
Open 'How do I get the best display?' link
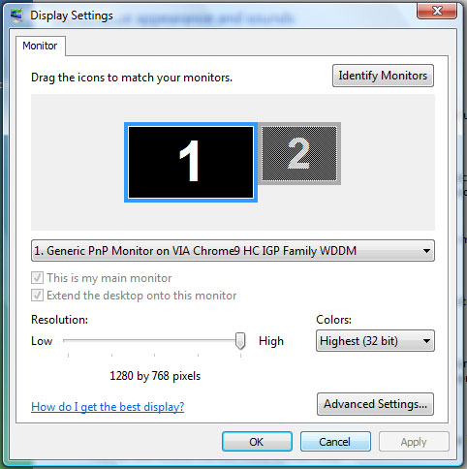(108, 406)
